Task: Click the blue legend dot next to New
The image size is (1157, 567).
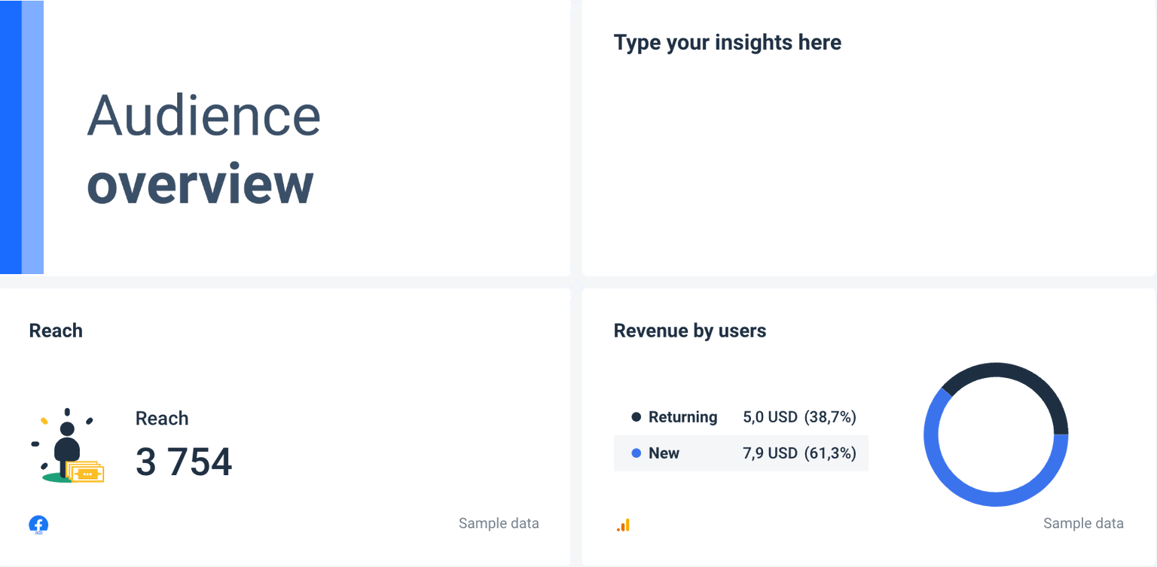Action: click(636, 453)
